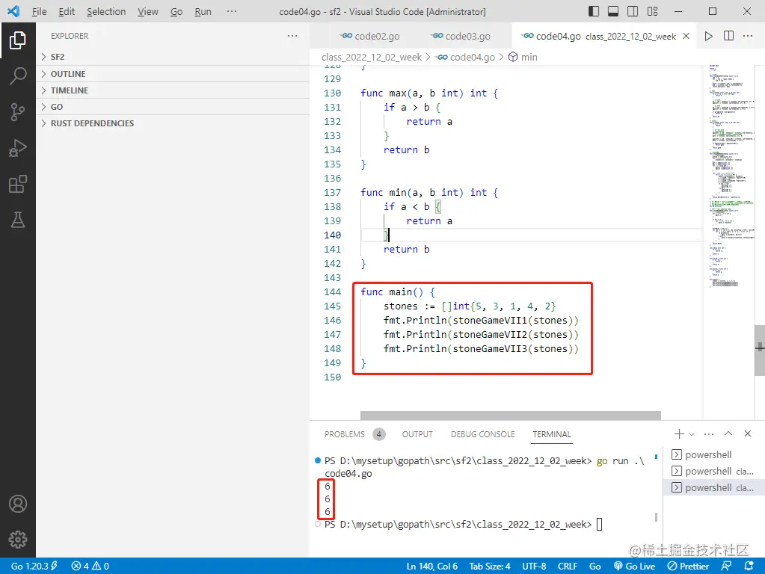765x574 pixels.
Task: Open the Search view in activity bar
Action: point(17,76)
